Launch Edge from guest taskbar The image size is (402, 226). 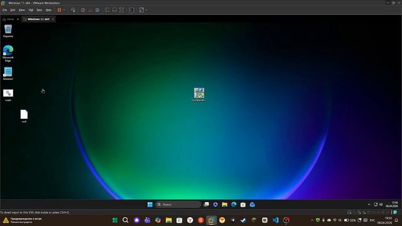click(234, 205)
